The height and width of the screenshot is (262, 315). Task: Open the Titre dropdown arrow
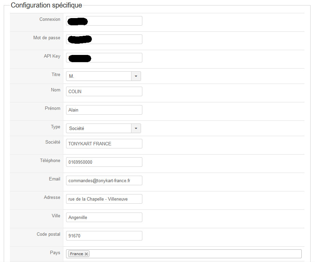pyautogui.click(x=136, y=76)
